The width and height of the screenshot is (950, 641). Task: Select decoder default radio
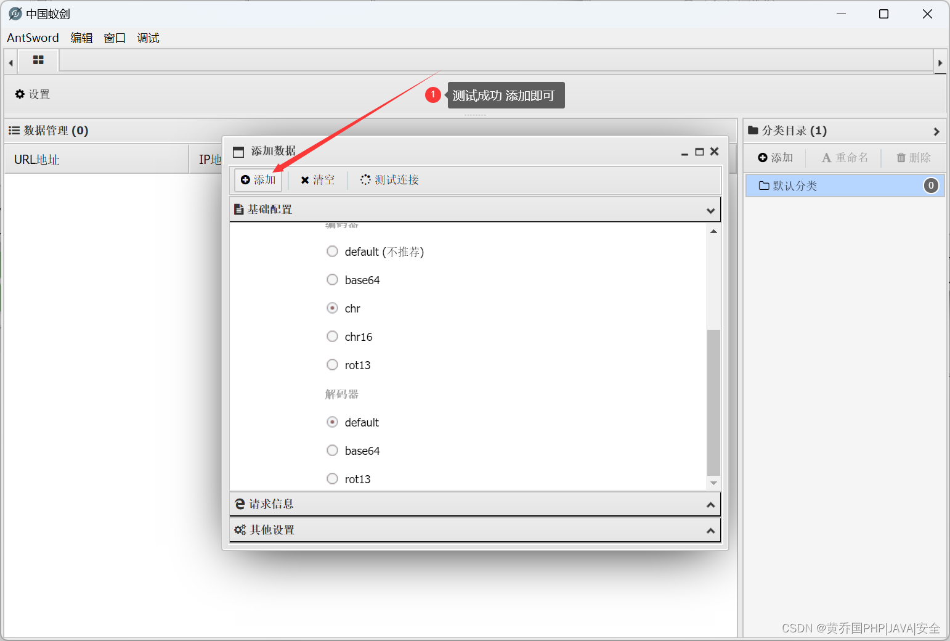click(x=332, y=422)
